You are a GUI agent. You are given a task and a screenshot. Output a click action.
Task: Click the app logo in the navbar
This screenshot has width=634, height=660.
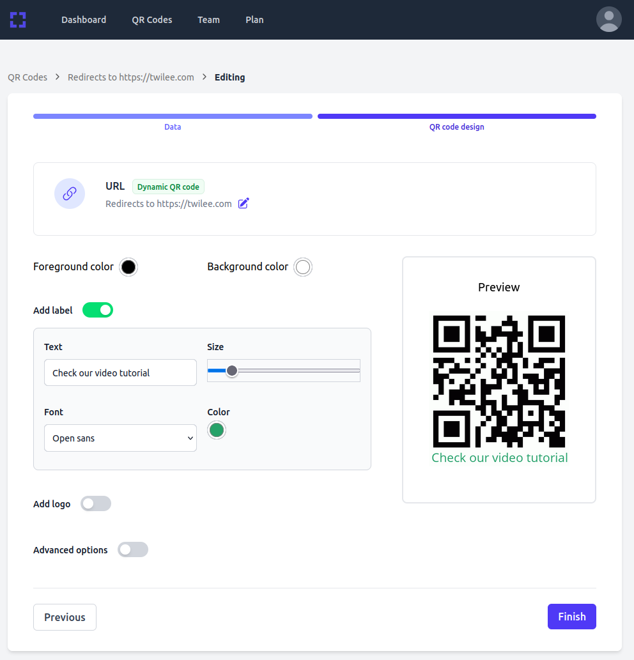coord(18,20)
